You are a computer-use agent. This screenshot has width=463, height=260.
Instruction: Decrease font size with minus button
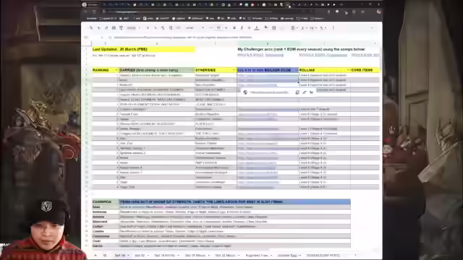click(x=211, y=27)
